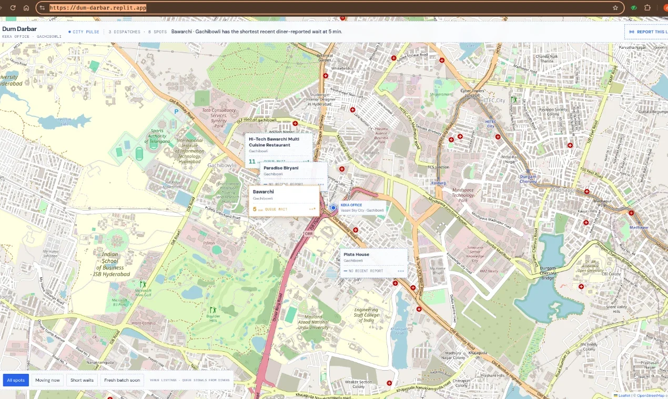Viewport: 668px width, 399px height.
Task: Open the browser extensions puzzle icon
Action: [647, 8]
